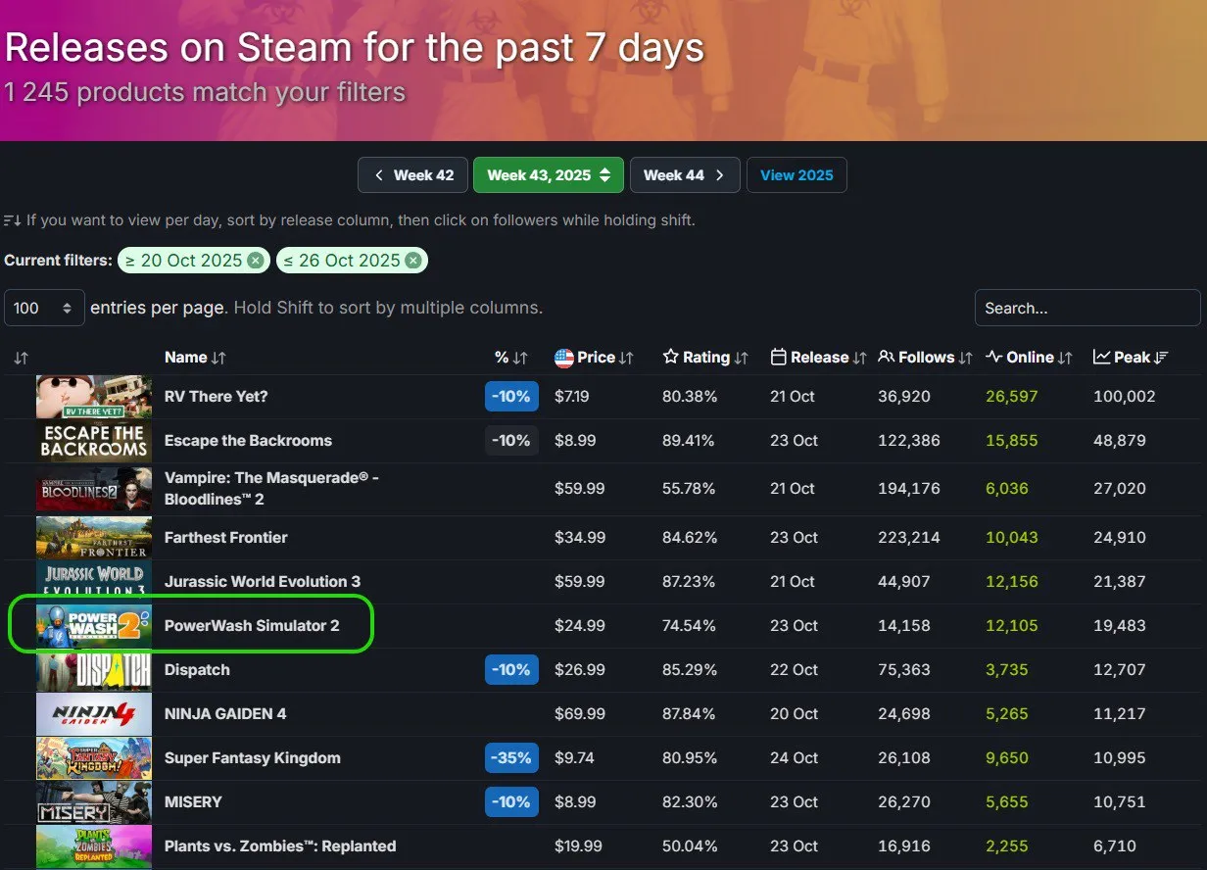This screenshot has width=1207, height=870.
Task: Open the RV There Yet? link
Action: coord(216,397)
